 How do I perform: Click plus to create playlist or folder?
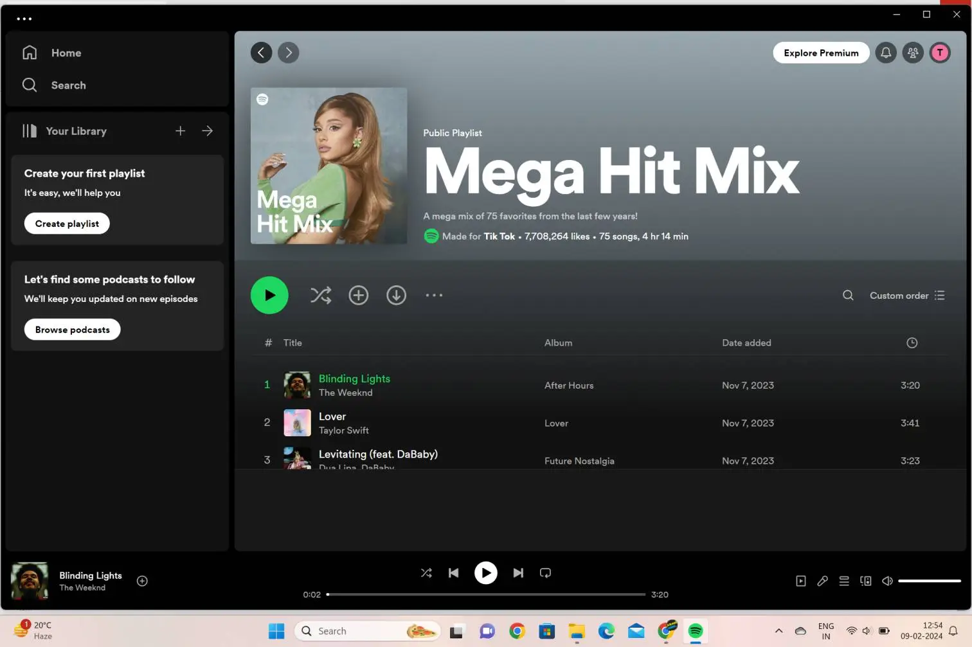point(180,131)
